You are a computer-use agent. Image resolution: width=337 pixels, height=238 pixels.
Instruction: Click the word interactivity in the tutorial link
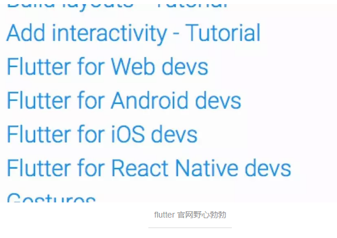[110, 33]
